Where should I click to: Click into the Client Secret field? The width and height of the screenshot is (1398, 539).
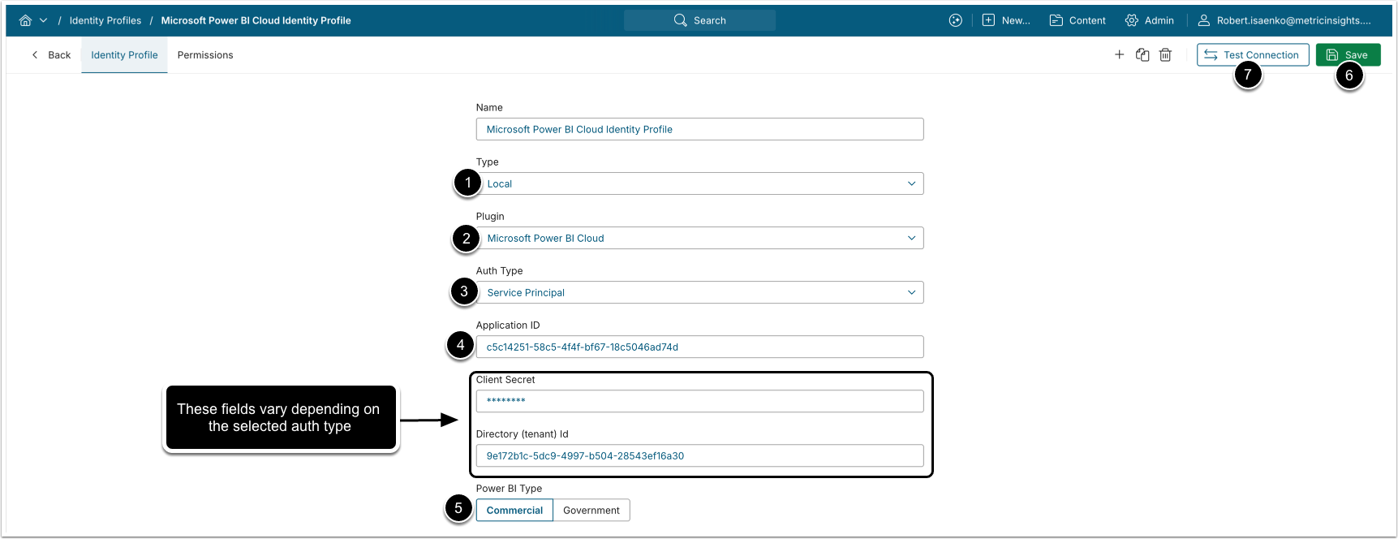pyautogui.click(x=699, y=401)
